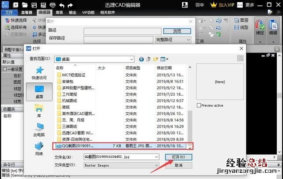Click the 加入VIP crown button
Screen dimensions: 283x179
tap(222, 5)
